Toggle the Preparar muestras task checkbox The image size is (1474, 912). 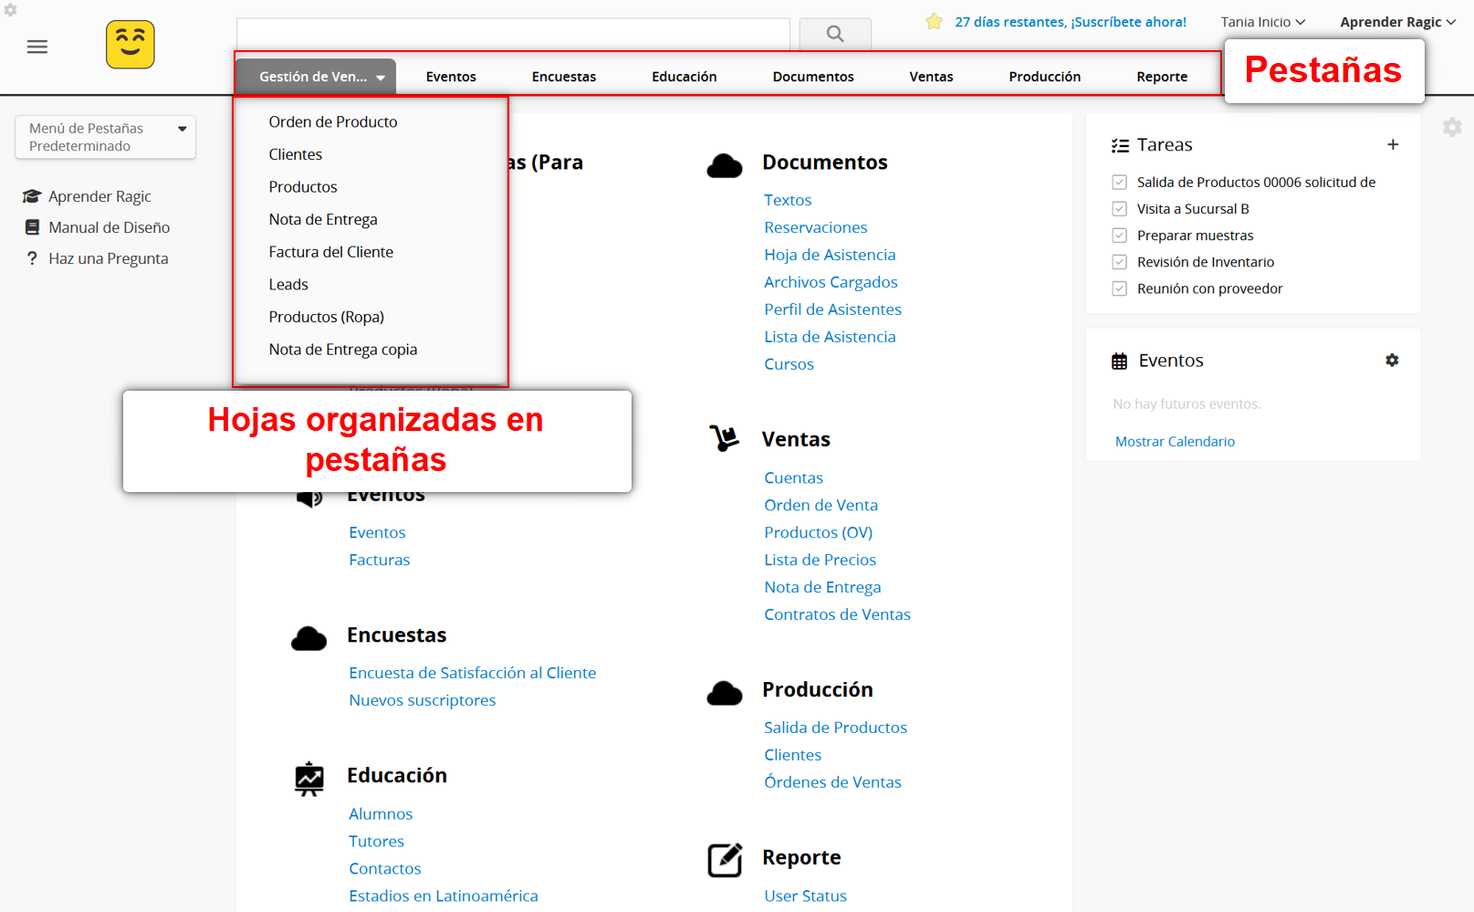(x=1120, y=236)
